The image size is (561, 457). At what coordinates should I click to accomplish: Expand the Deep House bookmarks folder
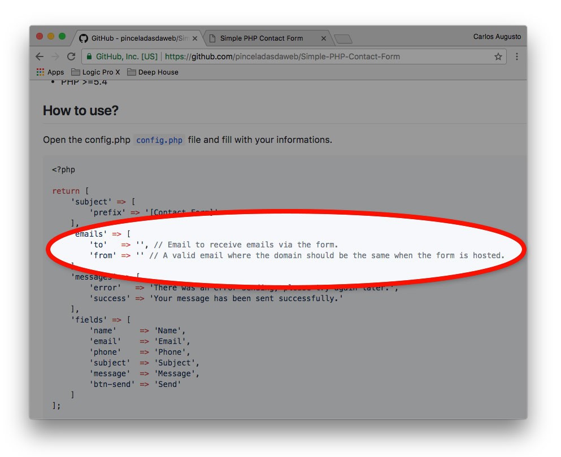coord(153,72)
